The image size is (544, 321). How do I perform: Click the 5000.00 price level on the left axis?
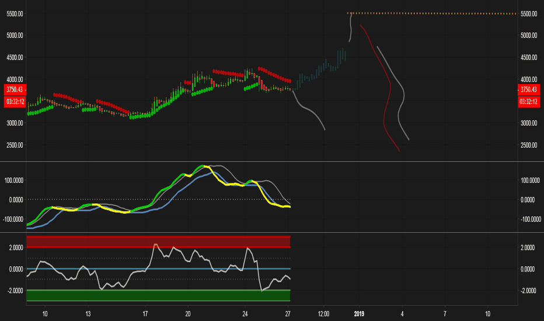coord(15,36)
